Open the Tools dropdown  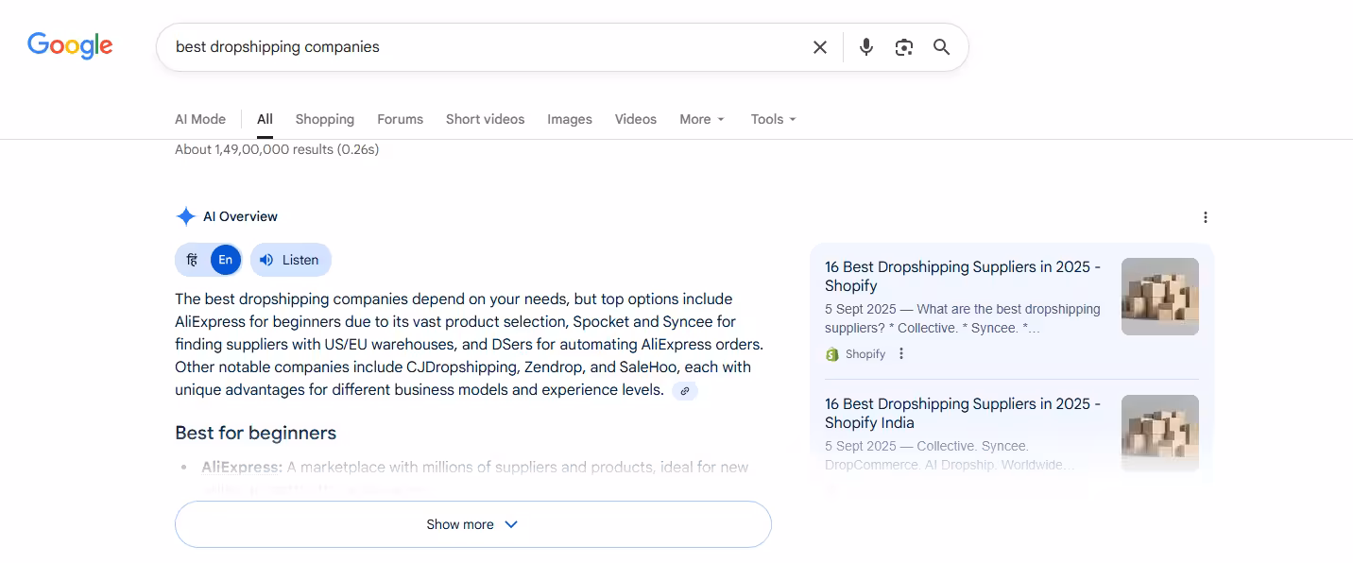point(774,119)
